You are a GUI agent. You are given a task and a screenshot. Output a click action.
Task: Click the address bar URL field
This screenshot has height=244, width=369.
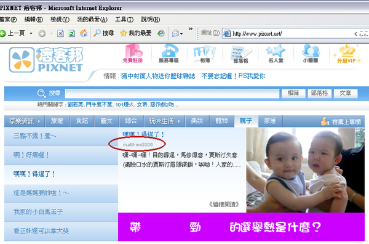(295, 34)
